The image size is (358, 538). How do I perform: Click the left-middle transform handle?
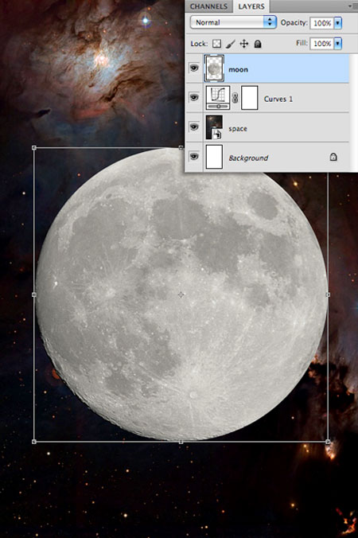tap(34, 294)
